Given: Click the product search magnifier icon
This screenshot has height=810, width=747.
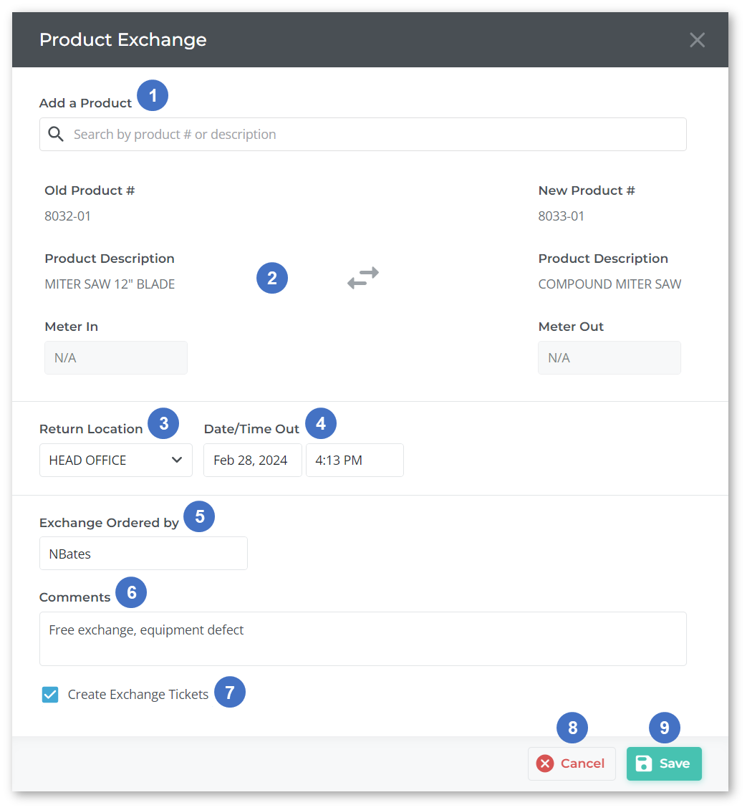Looking at the screenshot, I should 56,135.
